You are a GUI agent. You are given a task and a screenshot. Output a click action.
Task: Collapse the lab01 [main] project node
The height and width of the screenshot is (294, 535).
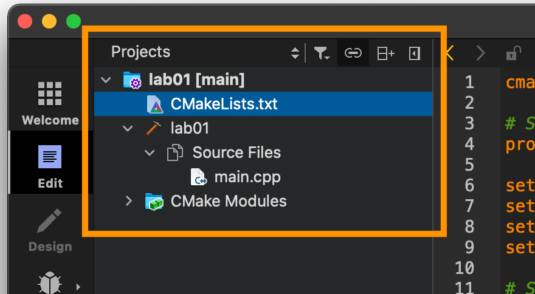pyautogui.click(x=106, y=81)
